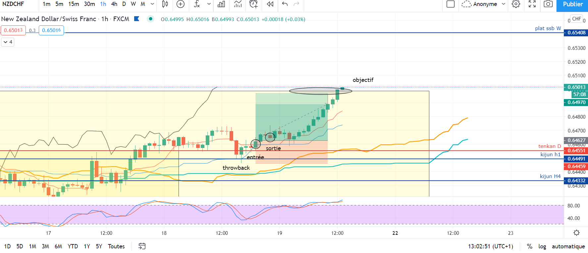Switch to the 30m timeframe

point(89,4)
